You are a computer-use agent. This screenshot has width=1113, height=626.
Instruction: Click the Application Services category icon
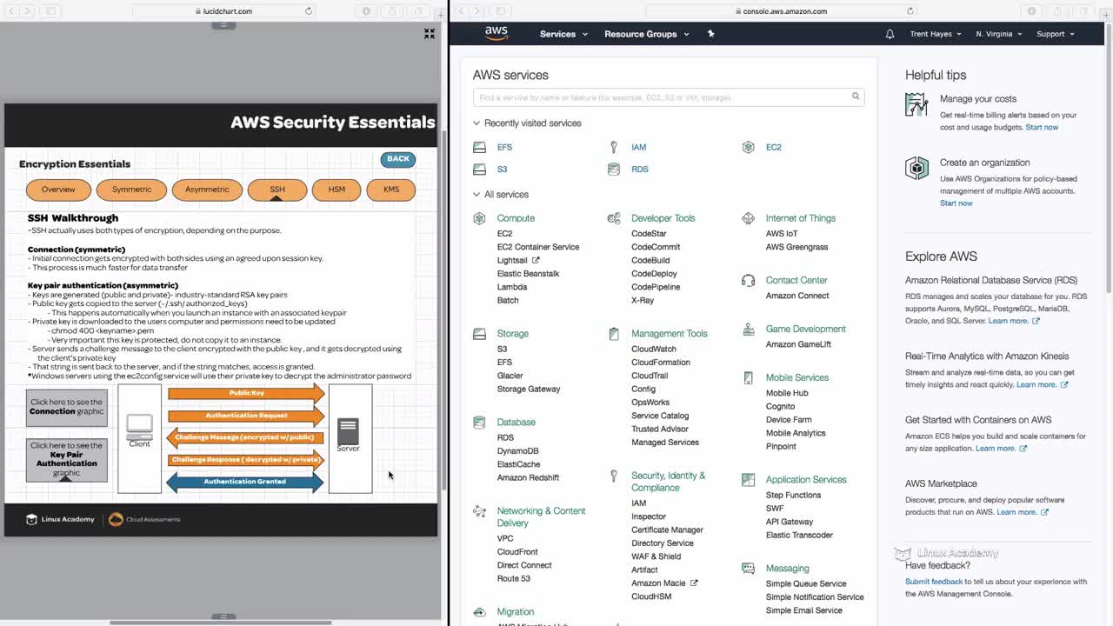748,480
